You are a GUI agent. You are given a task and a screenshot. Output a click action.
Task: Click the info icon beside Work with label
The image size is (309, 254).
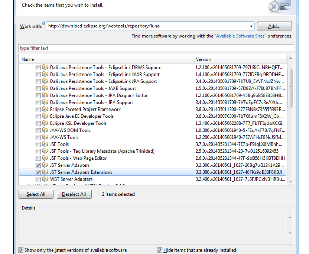44,23
